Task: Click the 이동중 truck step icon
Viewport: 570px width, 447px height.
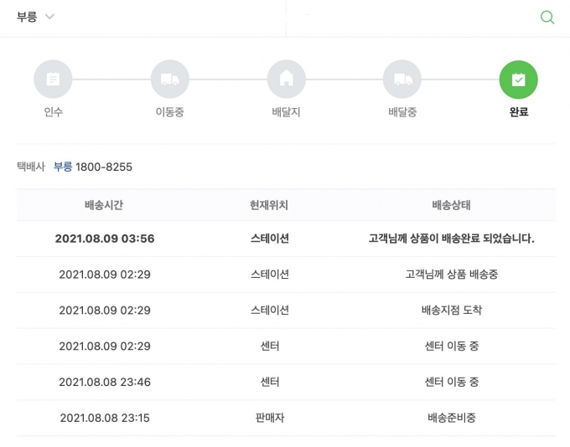Action: click(170, 80)
